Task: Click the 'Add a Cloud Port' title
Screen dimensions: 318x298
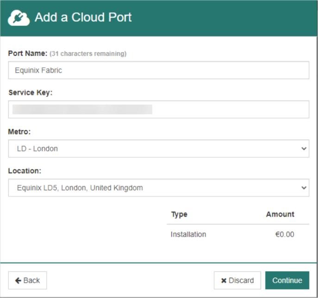Action: click(x=83, y=17)
